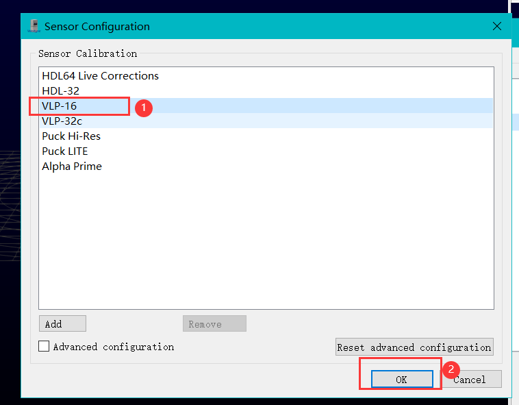Select Puck Hi-Res in the list

[x=266, y=136]
